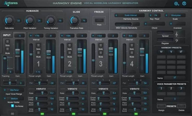Select harmony preset IV
The image size is (192, 116).
161,52
